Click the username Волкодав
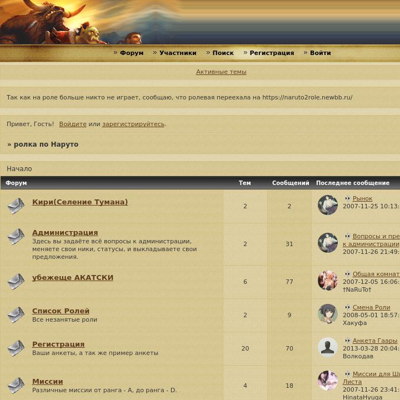 pos(358,356)
